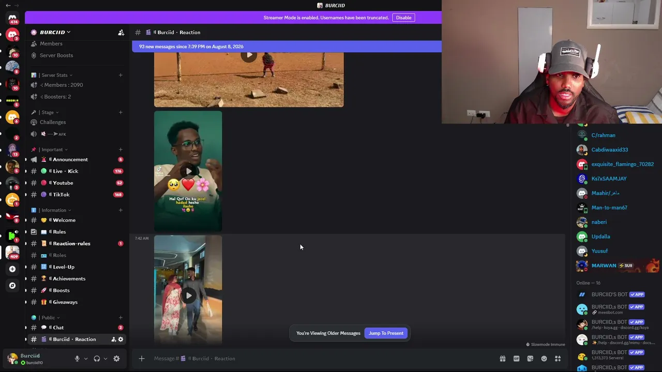Image resolution: width=662 pixels, height=372 pixels.
Task: Open the Discover servers compass icon
Action: click(12, 285)
